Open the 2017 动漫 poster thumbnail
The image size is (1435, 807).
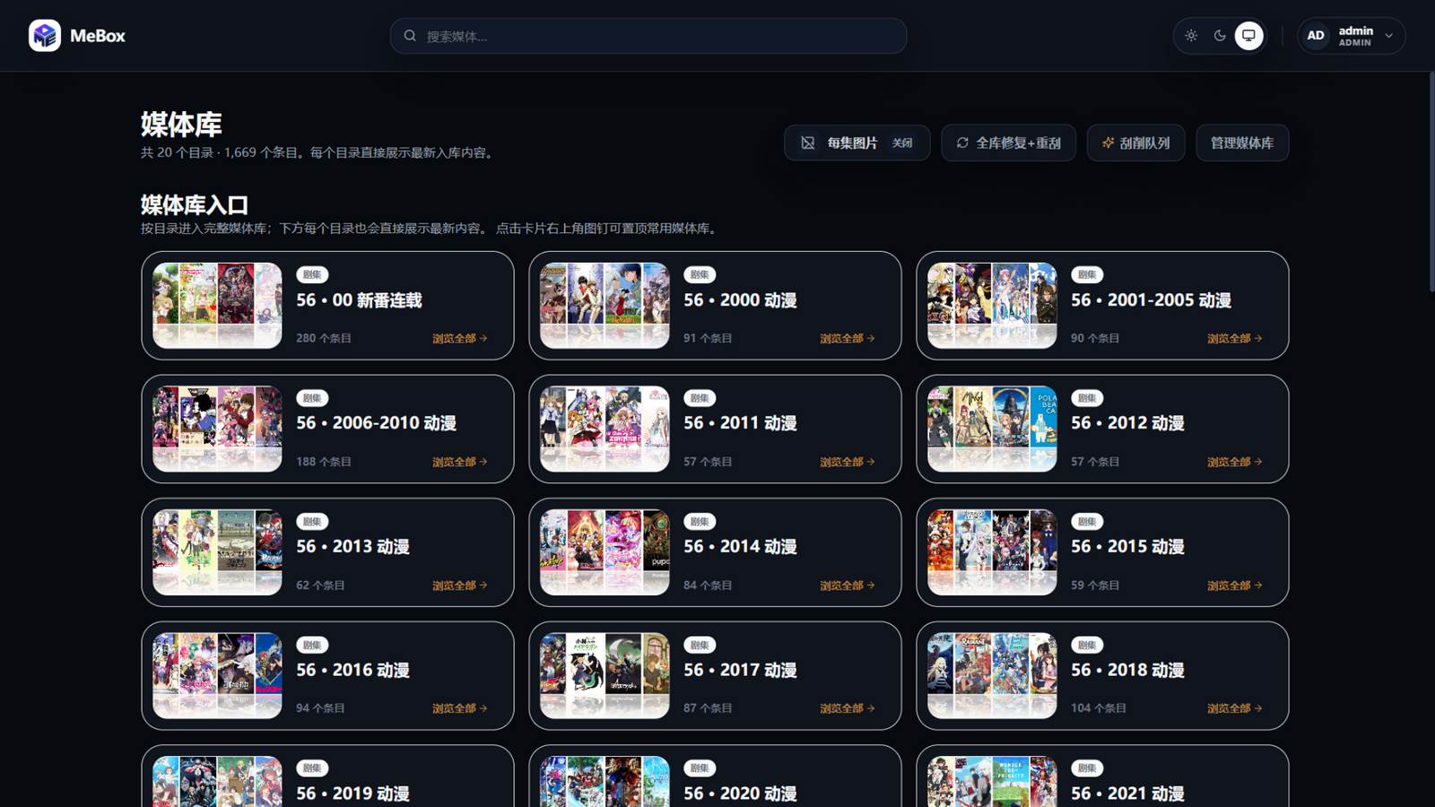coord(604,676)
